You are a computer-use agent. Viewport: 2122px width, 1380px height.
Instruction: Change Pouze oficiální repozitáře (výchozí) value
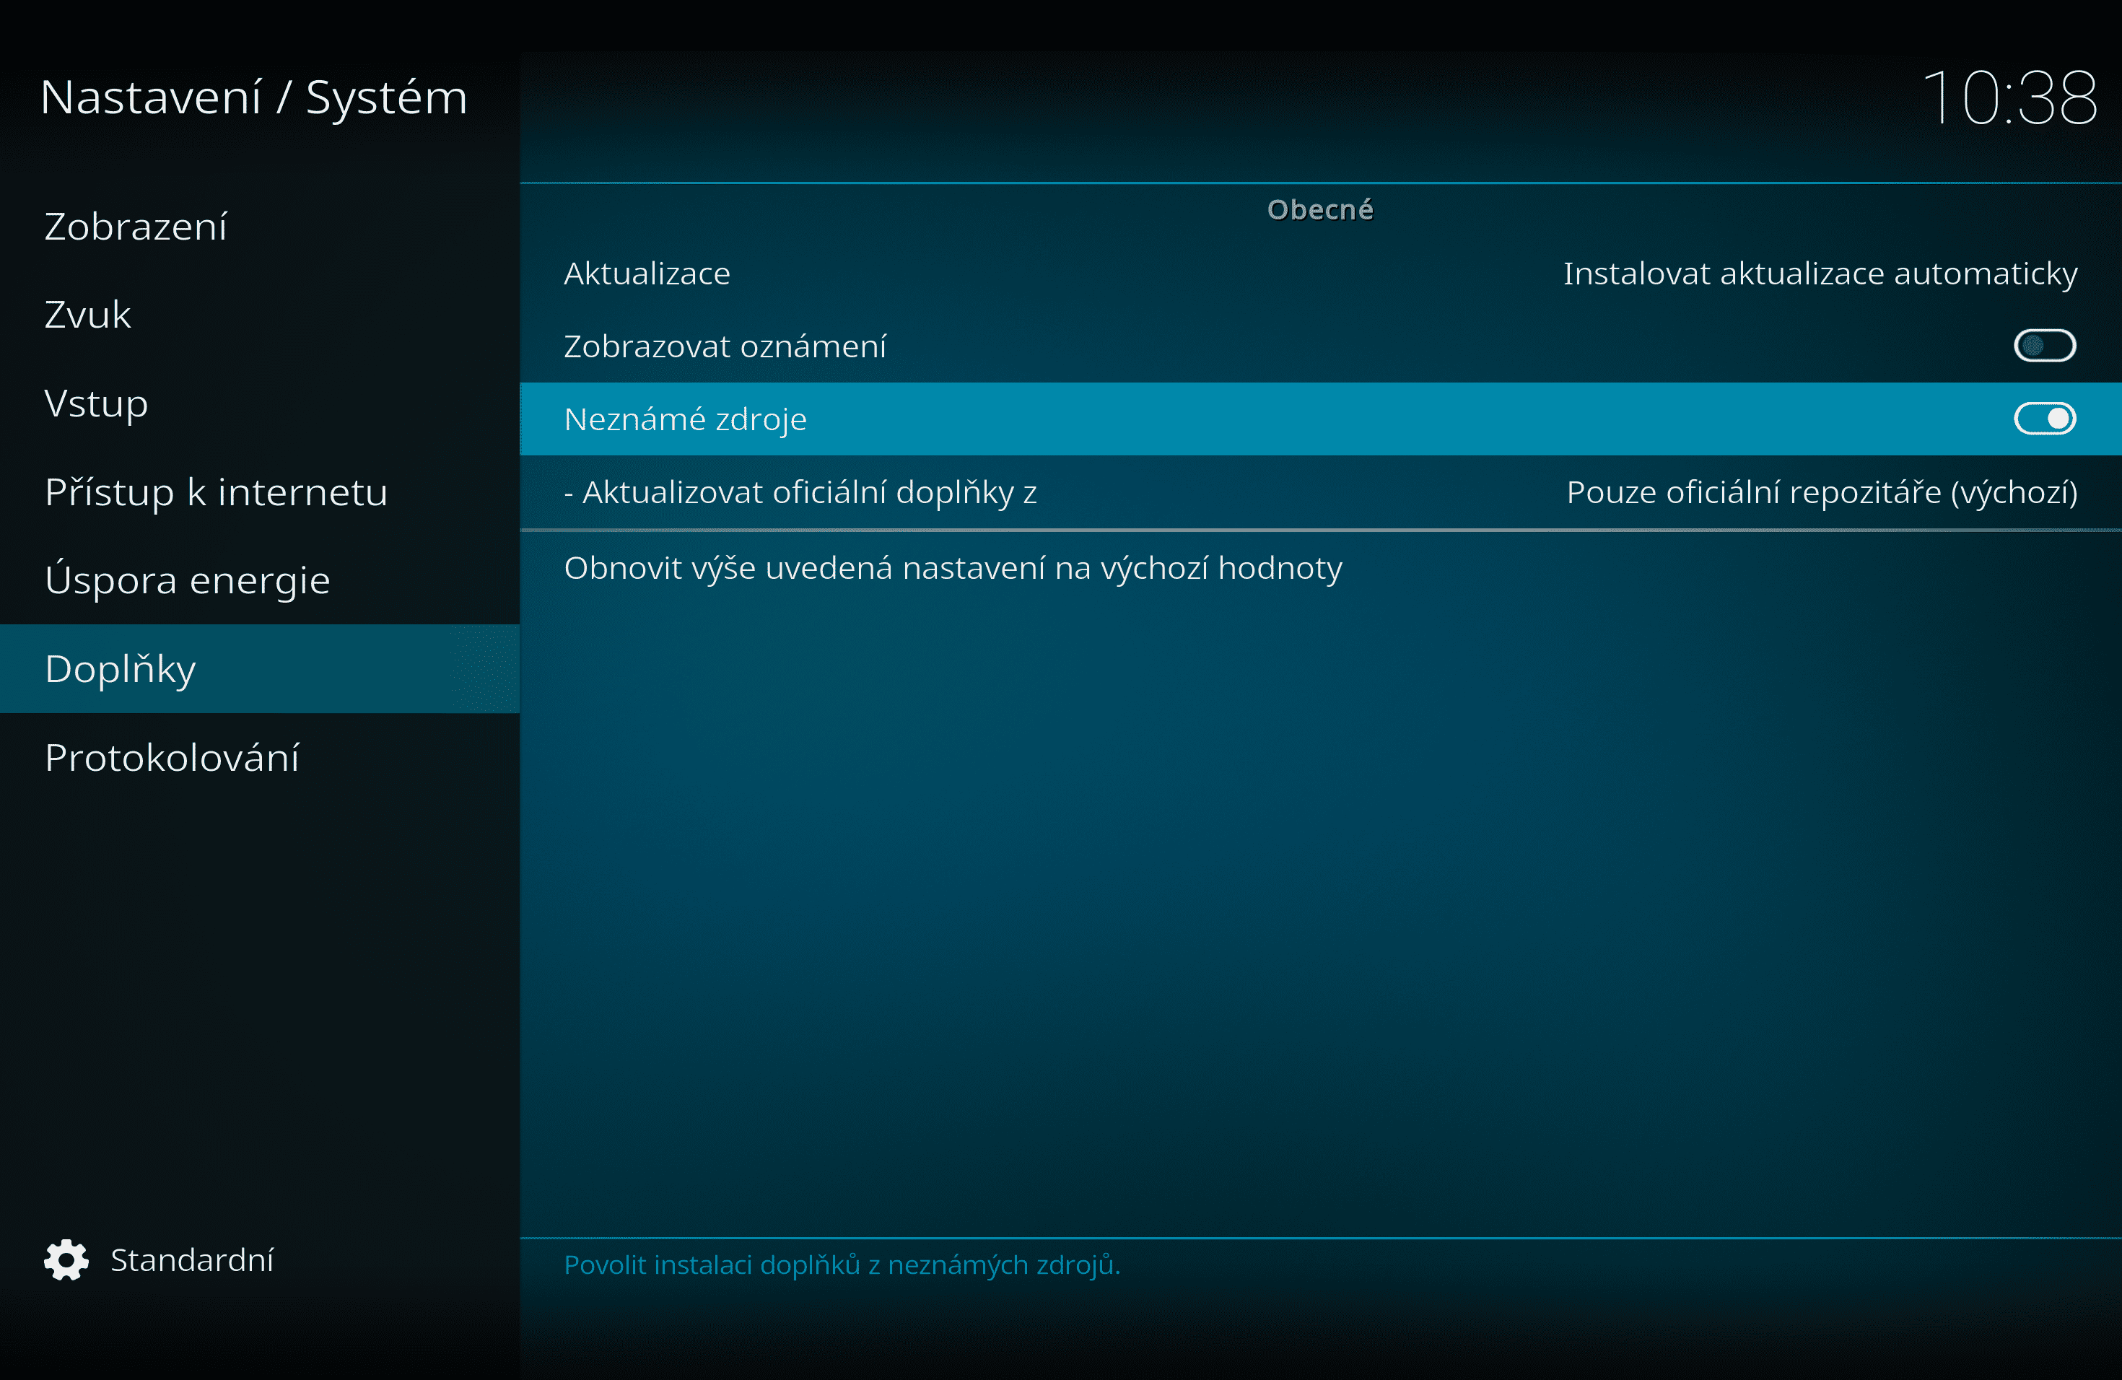click(1822, 492)
